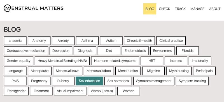Filter posts by Anxiety tag

(x=63, y=40)
